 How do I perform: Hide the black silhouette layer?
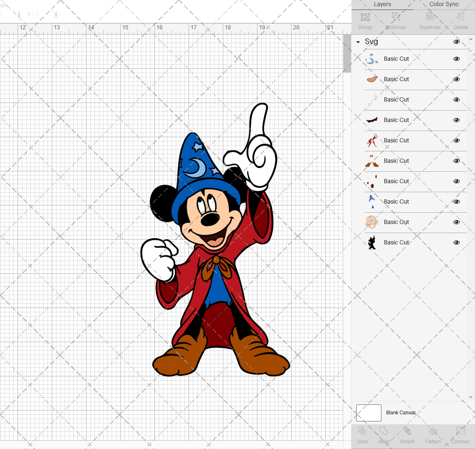[456, 243]
